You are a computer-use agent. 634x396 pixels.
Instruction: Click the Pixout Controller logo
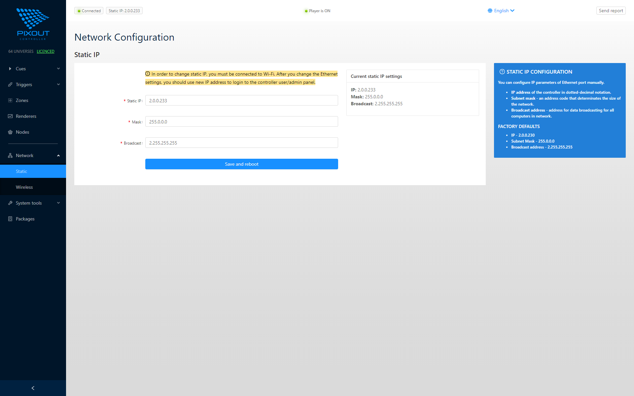(x=33, y=23)
